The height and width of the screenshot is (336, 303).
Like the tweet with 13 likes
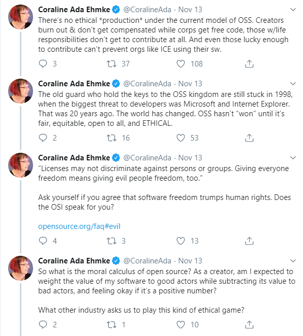(x=180, y=241)
